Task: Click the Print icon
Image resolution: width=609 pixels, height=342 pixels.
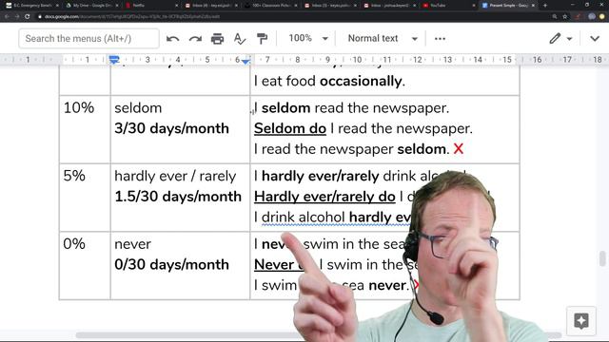Action: pyautogui.click(x=217, y=38)
